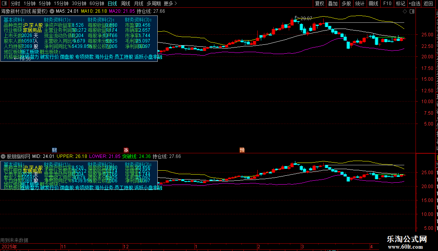This screenshot has width=438, height=251.
Task: Click the window layout icon in chart corner
Action: pyautogui.click(x=412, y=12)
